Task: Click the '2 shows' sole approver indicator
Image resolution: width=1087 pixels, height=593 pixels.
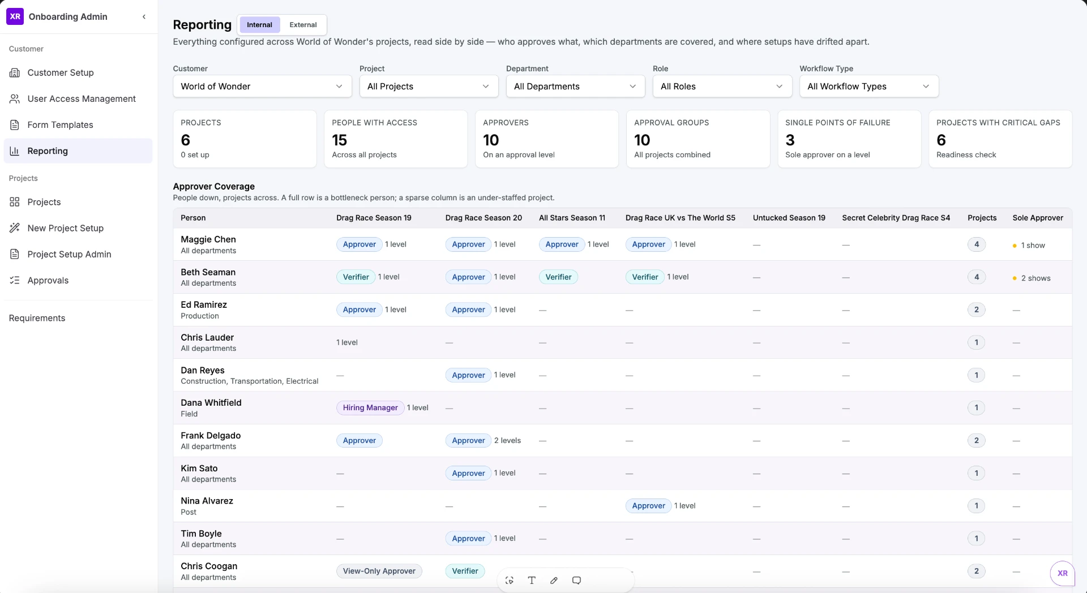Action: click(1032, 278)
